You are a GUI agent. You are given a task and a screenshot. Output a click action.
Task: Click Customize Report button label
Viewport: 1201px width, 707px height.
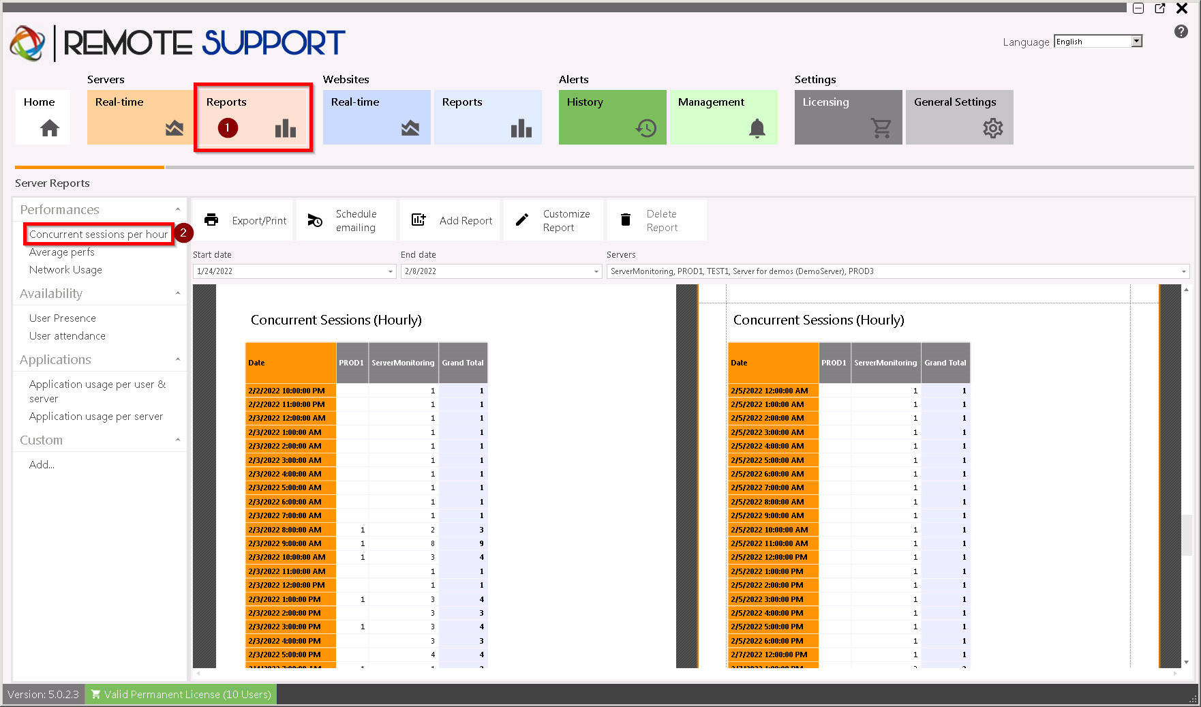coord(566,221)
